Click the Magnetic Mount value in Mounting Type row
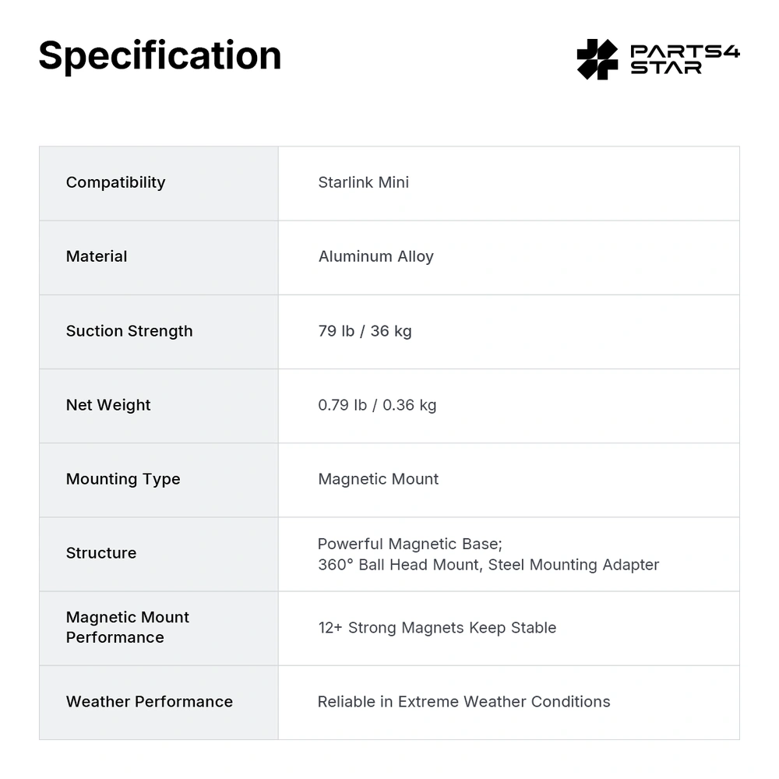 (x=378, y=479)
